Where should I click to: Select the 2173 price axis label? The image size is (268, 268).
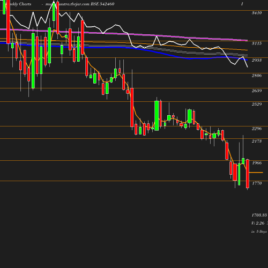pyautogui.click(x=257, y=141)
